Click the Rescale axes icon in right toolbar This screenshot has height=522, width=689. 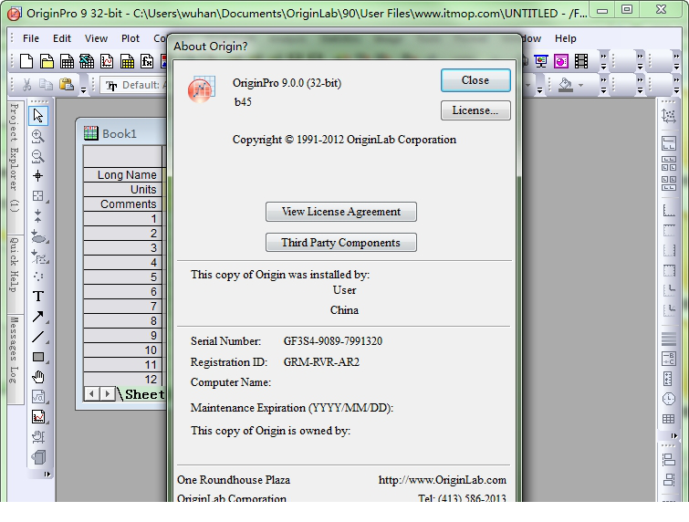(x=669, y=116)
